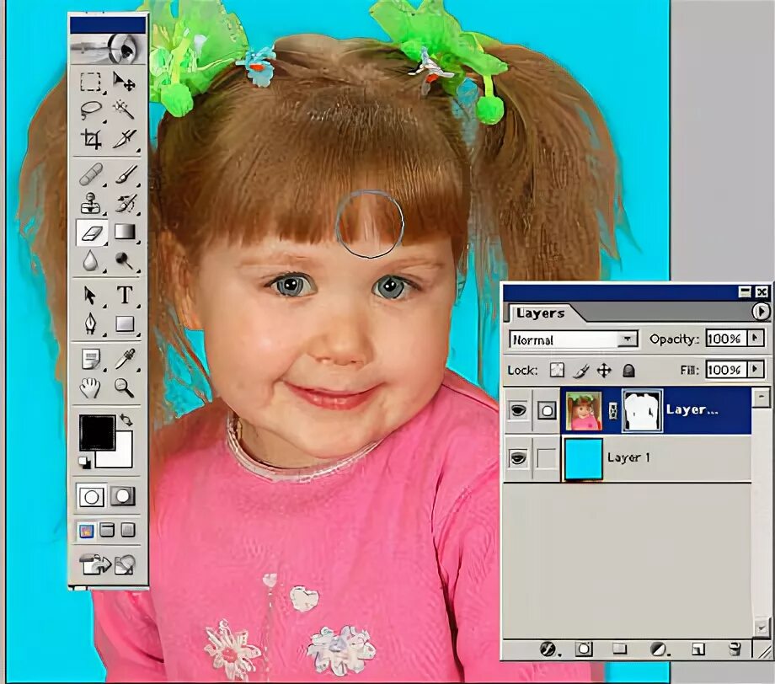Select the Clone Stamp tool

point(91,203)
